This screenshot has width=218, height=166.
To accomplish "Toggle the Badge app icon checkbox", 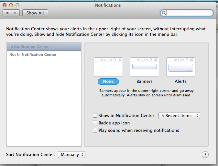I will coord(95,123).
